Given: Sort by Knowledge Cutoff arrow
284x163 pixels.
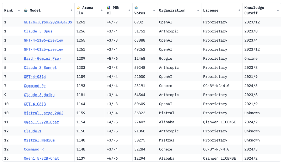Looking at the screenshot, I should click(278, 10).
